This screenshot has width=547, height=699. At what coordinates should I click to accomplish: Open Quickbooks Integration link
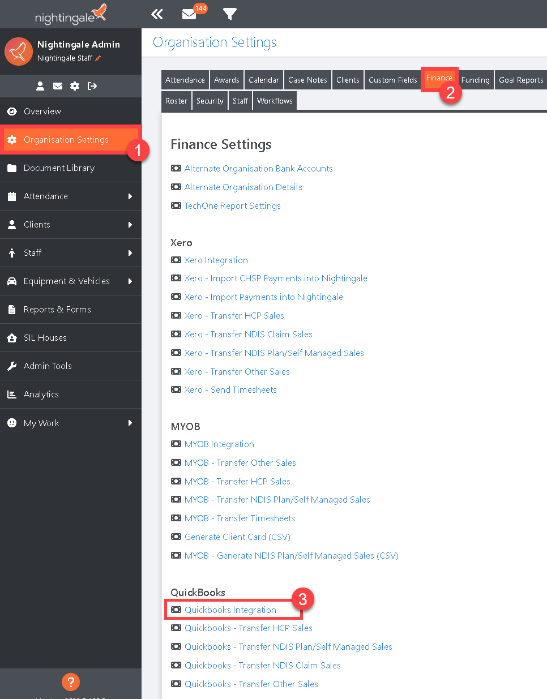tap(230, 610)
